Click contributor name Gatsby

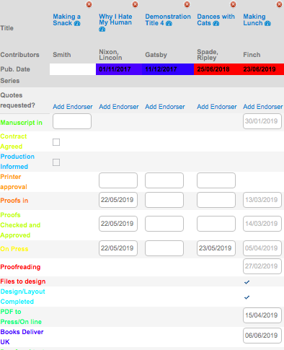click(x=156, y=55)
